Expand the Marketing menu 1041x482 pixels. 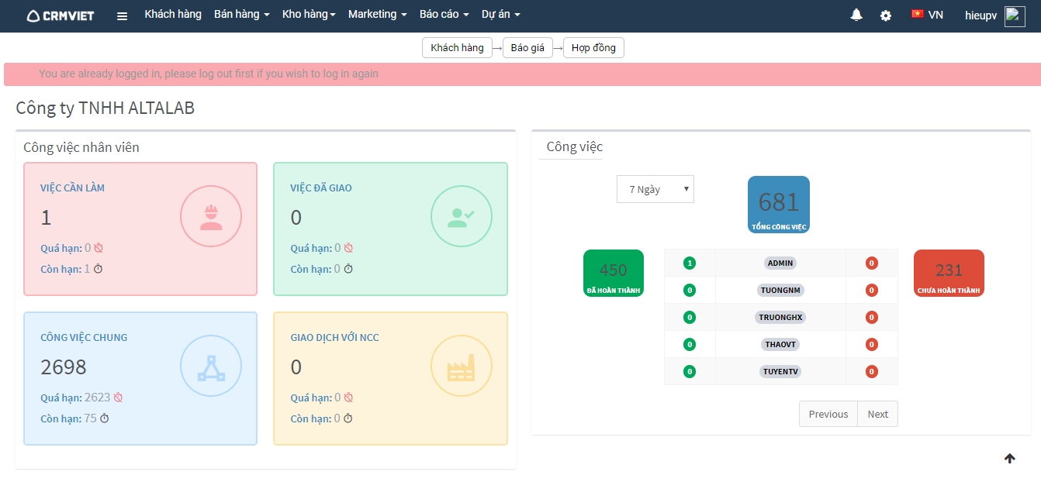[378, 15]
